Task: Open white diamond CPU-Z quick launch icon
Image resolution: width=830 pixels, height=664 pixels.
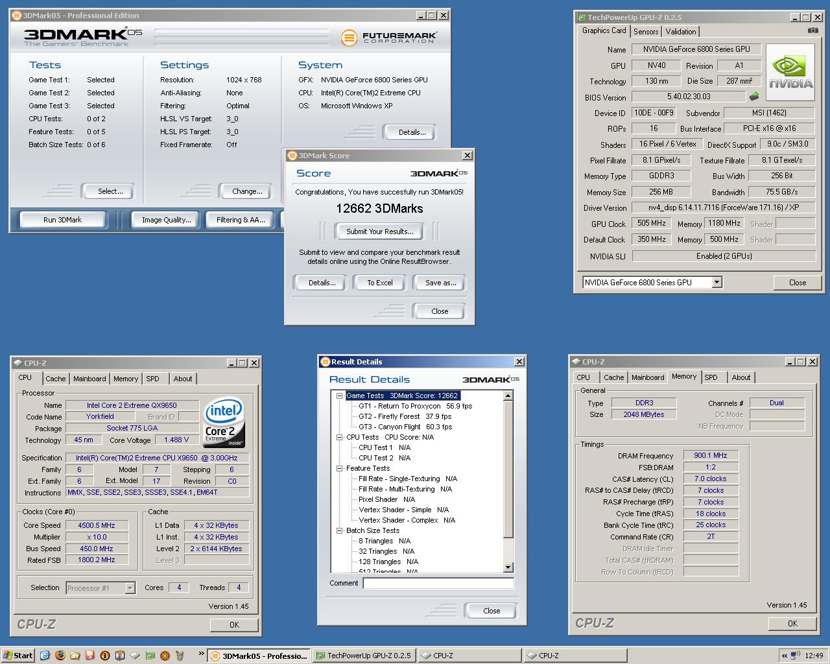Action: click(x=135, y=656)
